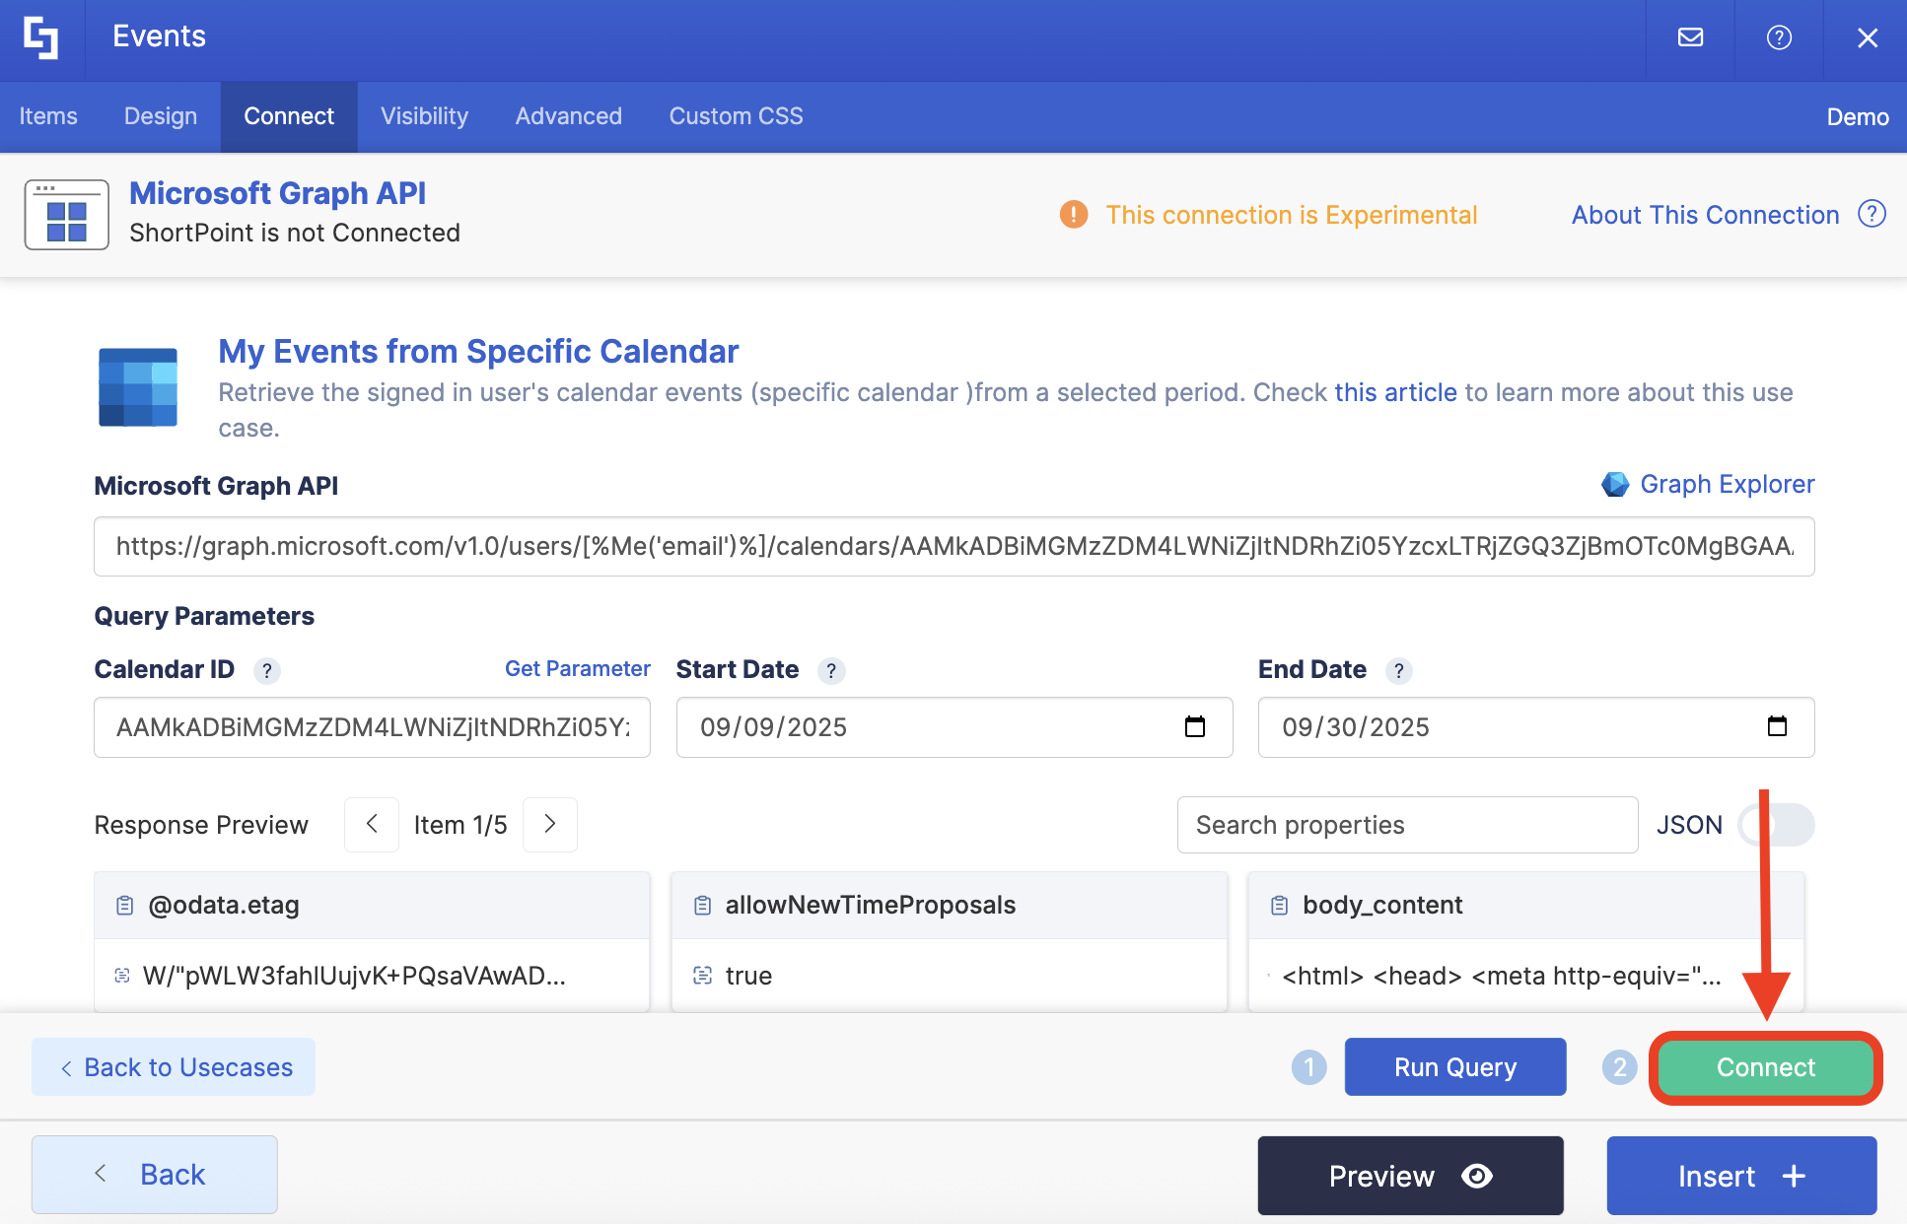Go to previous response preview item
The image size is (1907, 1224).
point(372,824)
